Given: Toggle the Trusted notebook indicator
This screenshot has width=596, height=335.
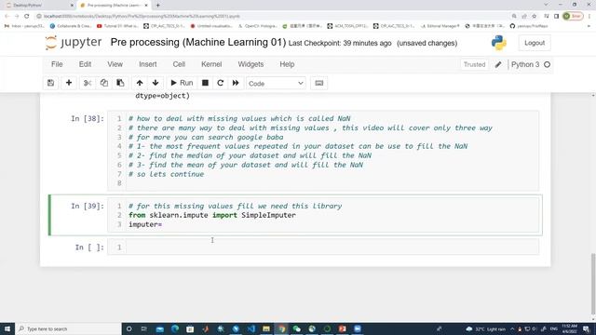Looking at the screenshot, I should pyautogui.click(x=474, y=64).
